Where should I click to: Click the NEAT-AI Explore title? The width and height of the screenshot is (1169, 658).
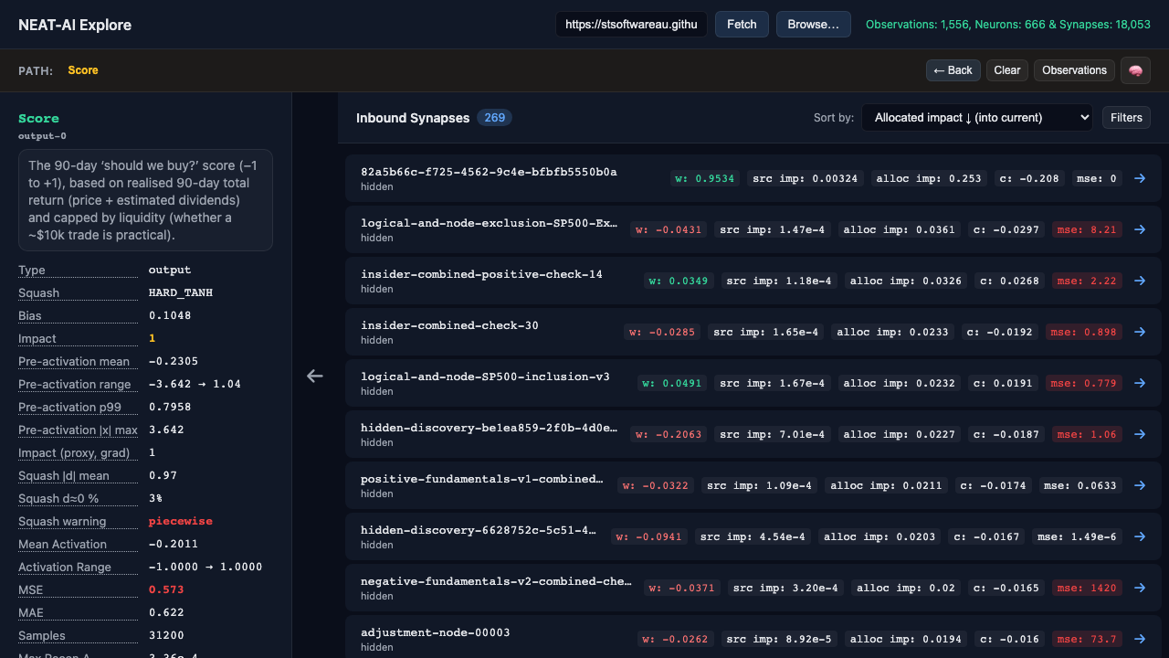tap(75, 25)
